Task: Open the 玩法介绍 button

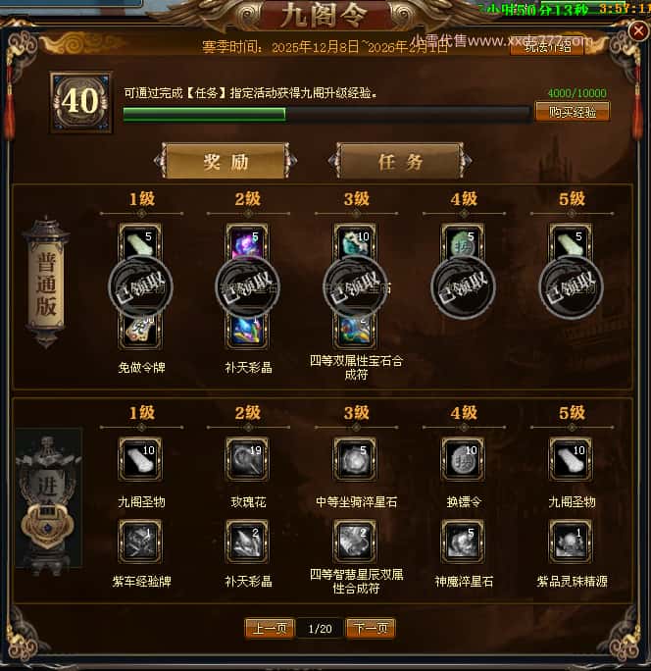Action: pos(547,46)
